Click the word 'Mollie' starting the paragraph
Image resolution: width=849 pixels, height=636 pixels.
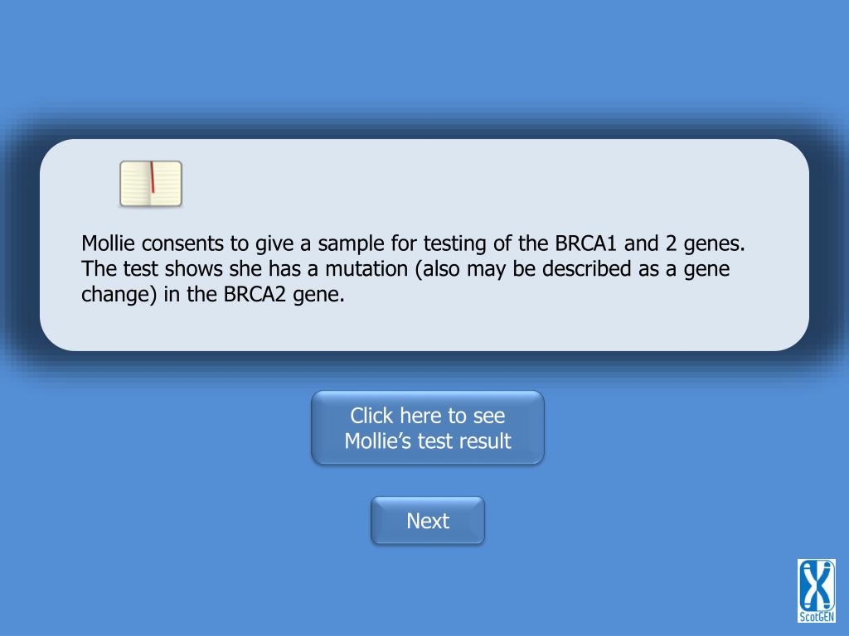coord(108,243)
